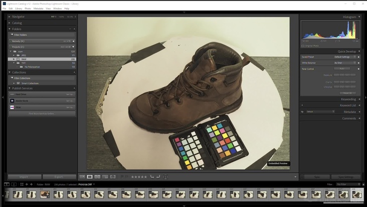This screenshot has width=367, height=207.
Task: Toggle Original Photo indicator under histogram
Action: (x=303, y=46)
